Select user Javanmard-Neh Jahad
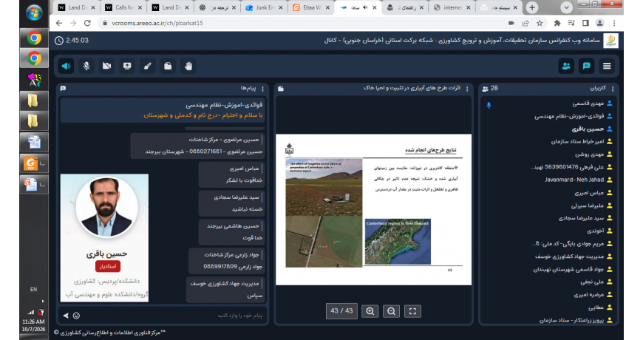Image resolution: width=643 pixels, height=340 pixels. click(x=574, y=180)
